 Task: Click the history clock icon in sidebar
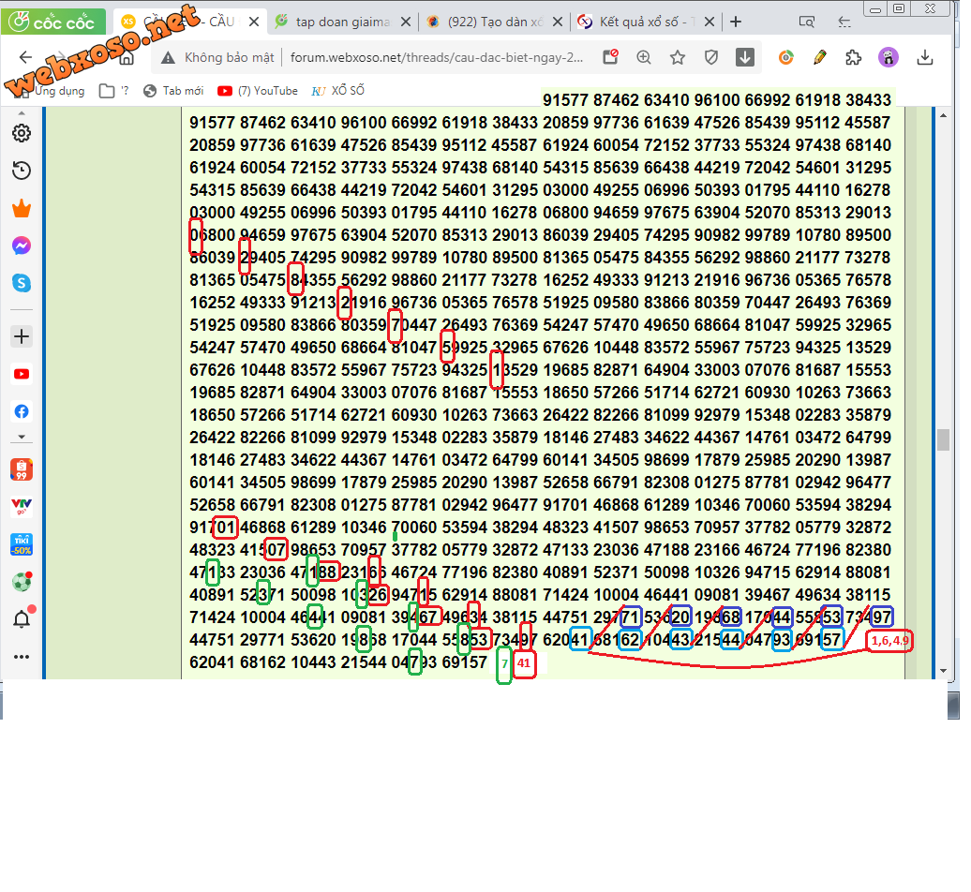pos(21,171)
